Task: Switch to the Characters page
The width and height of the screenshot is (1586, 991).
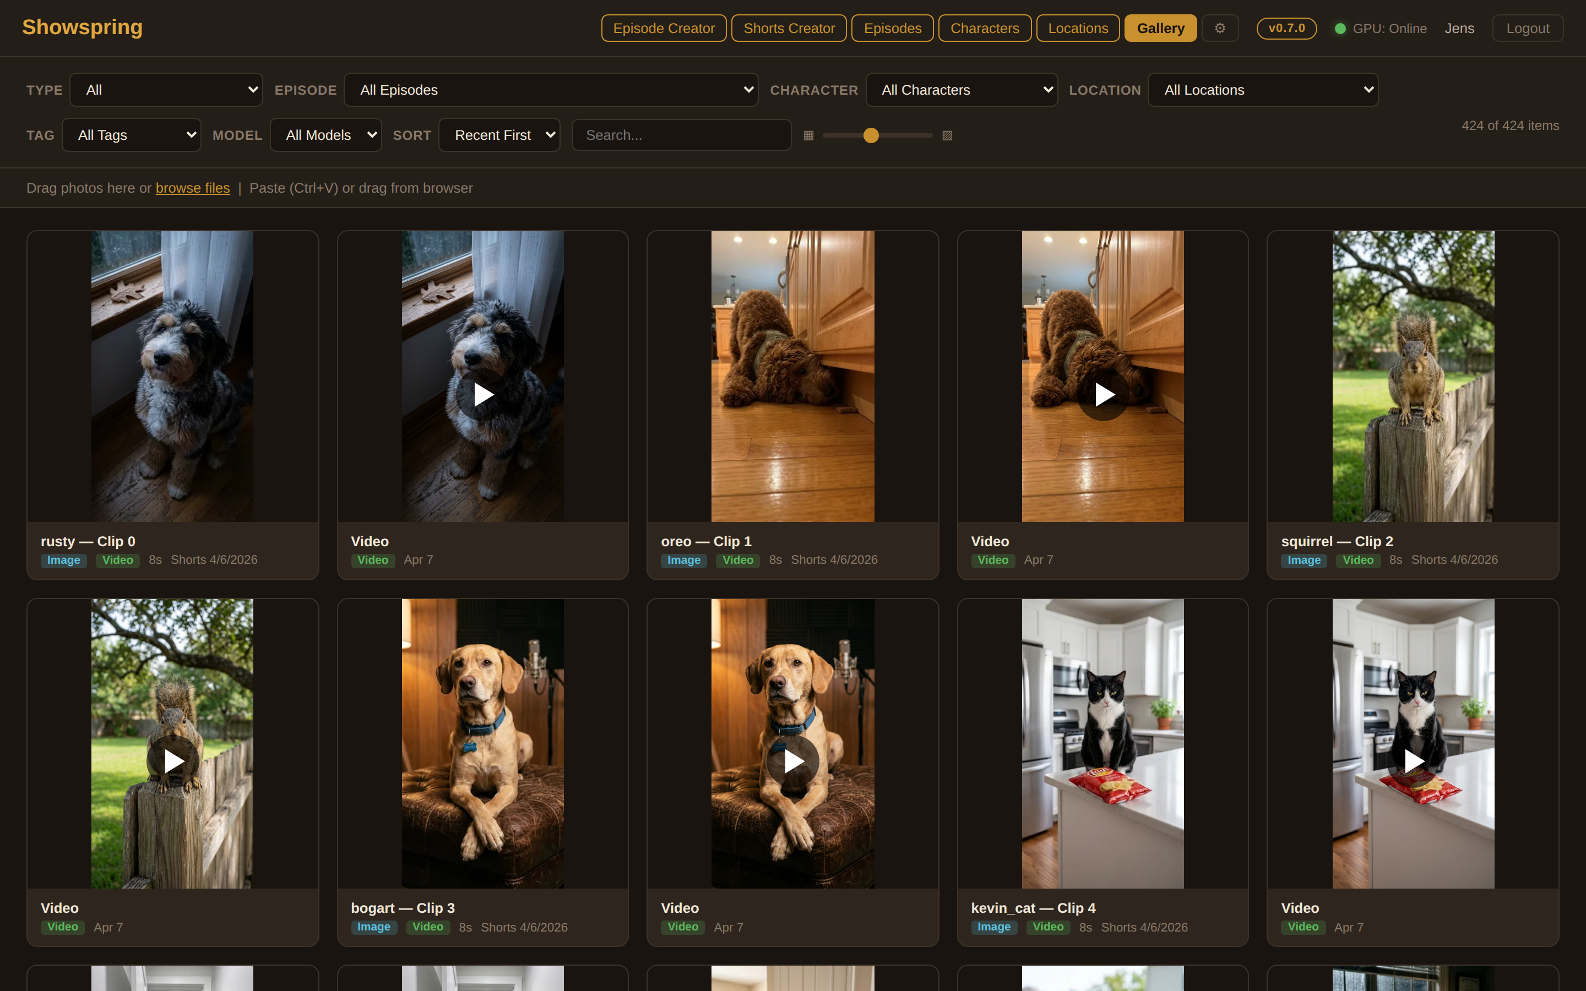Action: tap(985, 28)
